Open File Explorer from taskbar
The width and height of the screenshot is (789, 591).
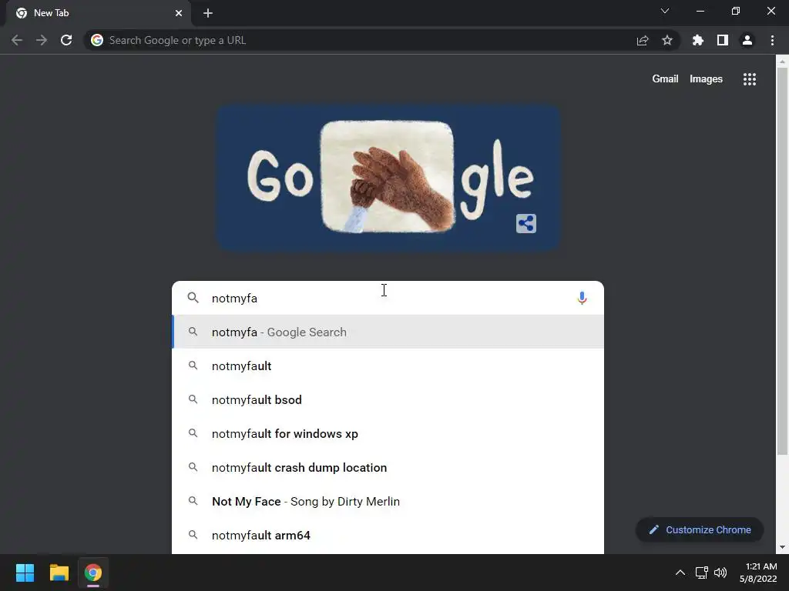click(59, 573)
